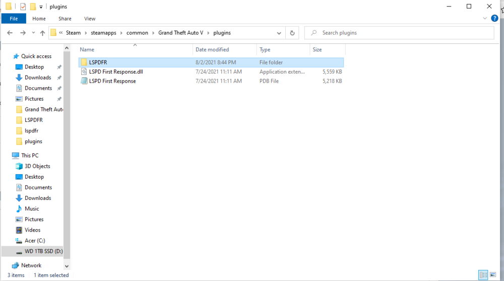Viewport: 504px width, 281px height.
Task: Click the Properties icon in title bar
Action: tap(23, 7)
